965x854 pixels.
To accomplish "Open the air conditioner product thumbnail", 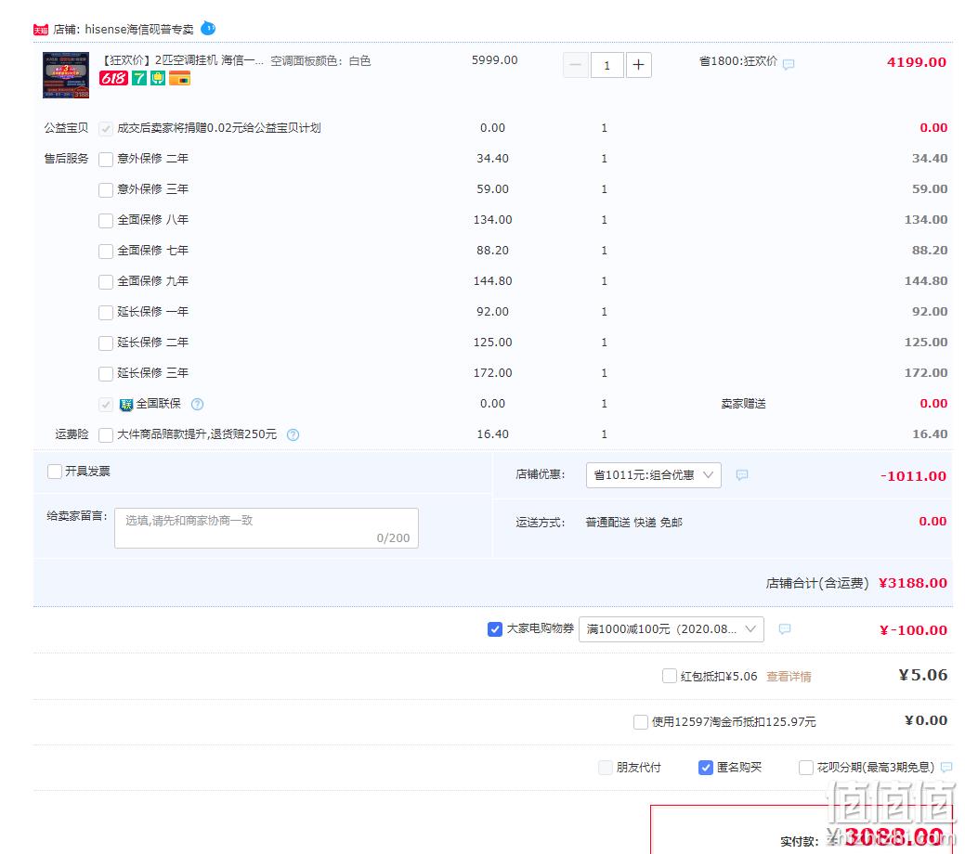I will [x=66, y=75].
